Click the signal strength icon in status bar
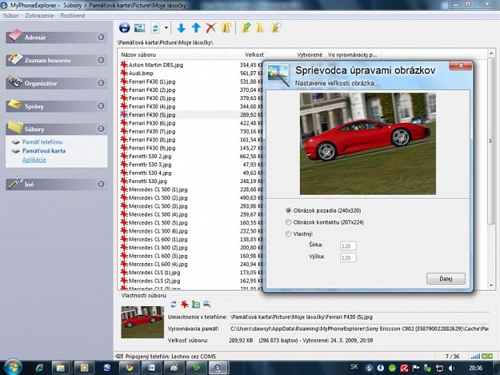The width and height of the screenshot is (500, 375). (x=475, y=356)
